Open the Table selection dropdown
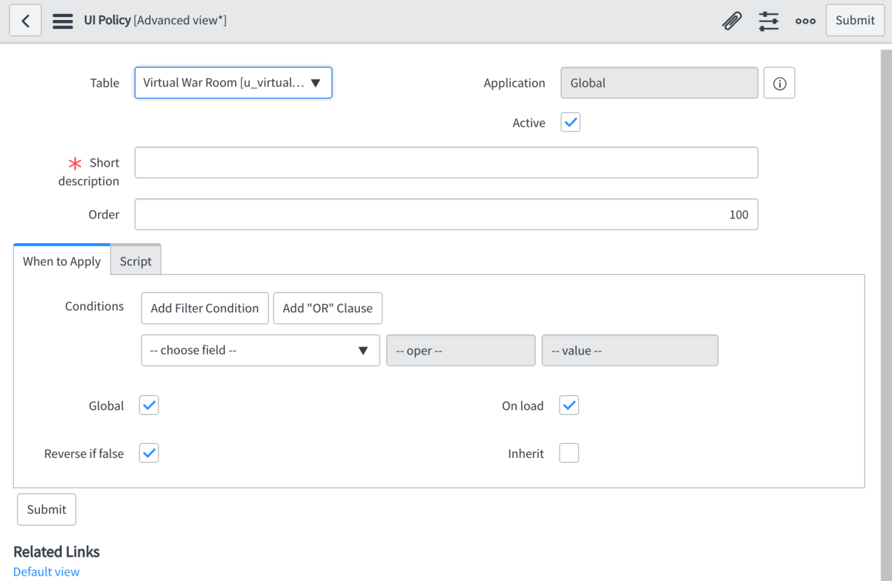Screen dimensions: 892x581 pyautogui.click(x=233, y=83)
